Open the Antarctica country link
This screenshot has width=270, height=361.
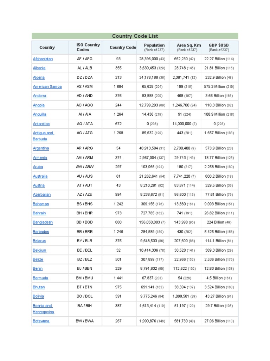(41, 124)
